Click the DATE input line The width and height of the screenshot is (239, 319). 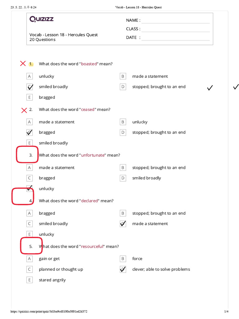click(x=176, y=38)
